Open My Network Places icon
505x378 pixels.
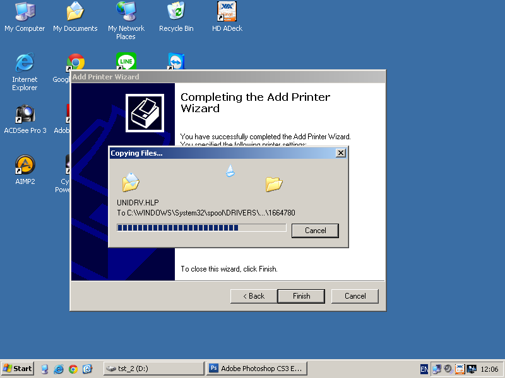(126, 21)
